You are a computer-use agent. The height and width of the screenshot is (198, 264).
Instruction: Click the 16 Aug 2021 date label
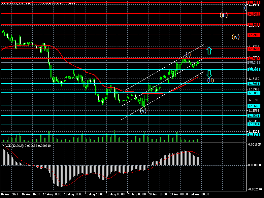(x=9, y=194)
